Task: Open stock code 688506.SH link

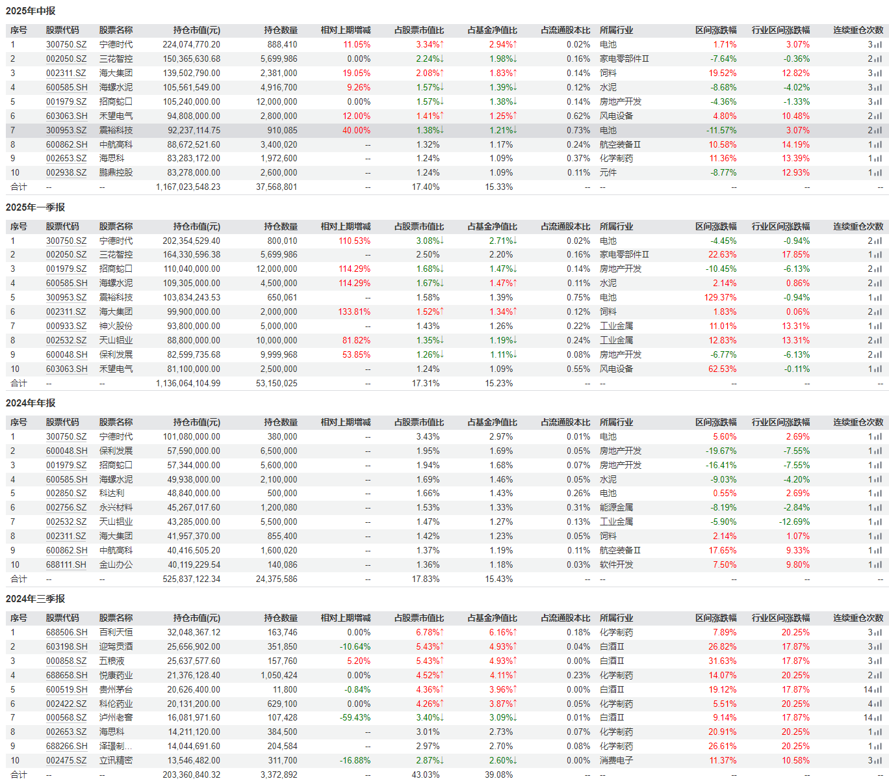Action: (66, 633)
